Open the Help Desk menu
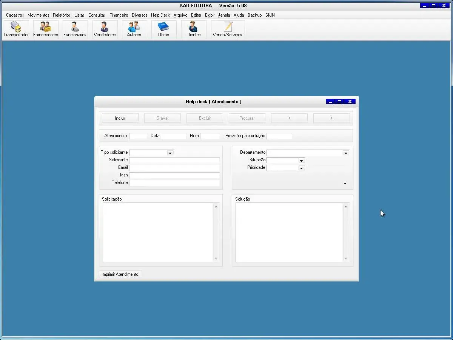453x340 pixels. (160, 15)
